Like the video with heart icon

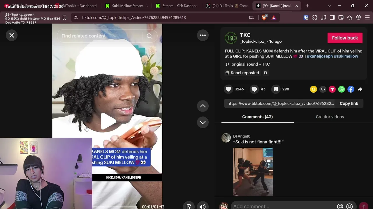tap(228, 89)
